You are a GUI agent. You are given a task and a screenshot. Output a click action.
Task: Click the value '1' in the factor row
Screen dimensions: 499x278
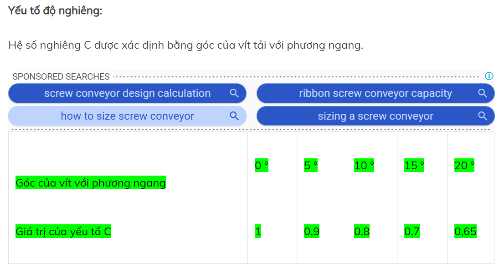pos(258,231)
